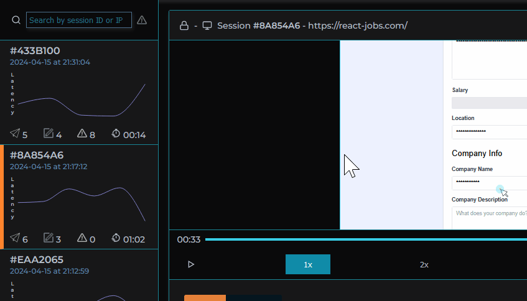Click duration clock icon on session #433B100

point(116,134)
